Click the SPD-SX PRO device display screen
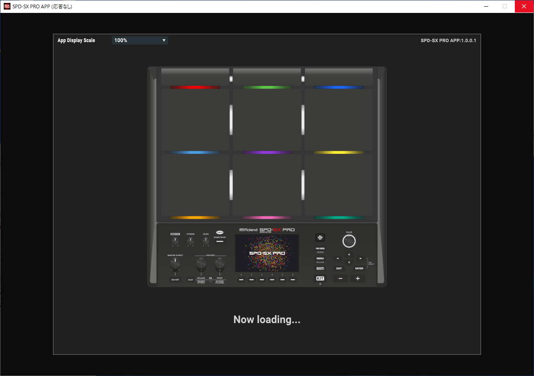 click(x=267, y=253)
